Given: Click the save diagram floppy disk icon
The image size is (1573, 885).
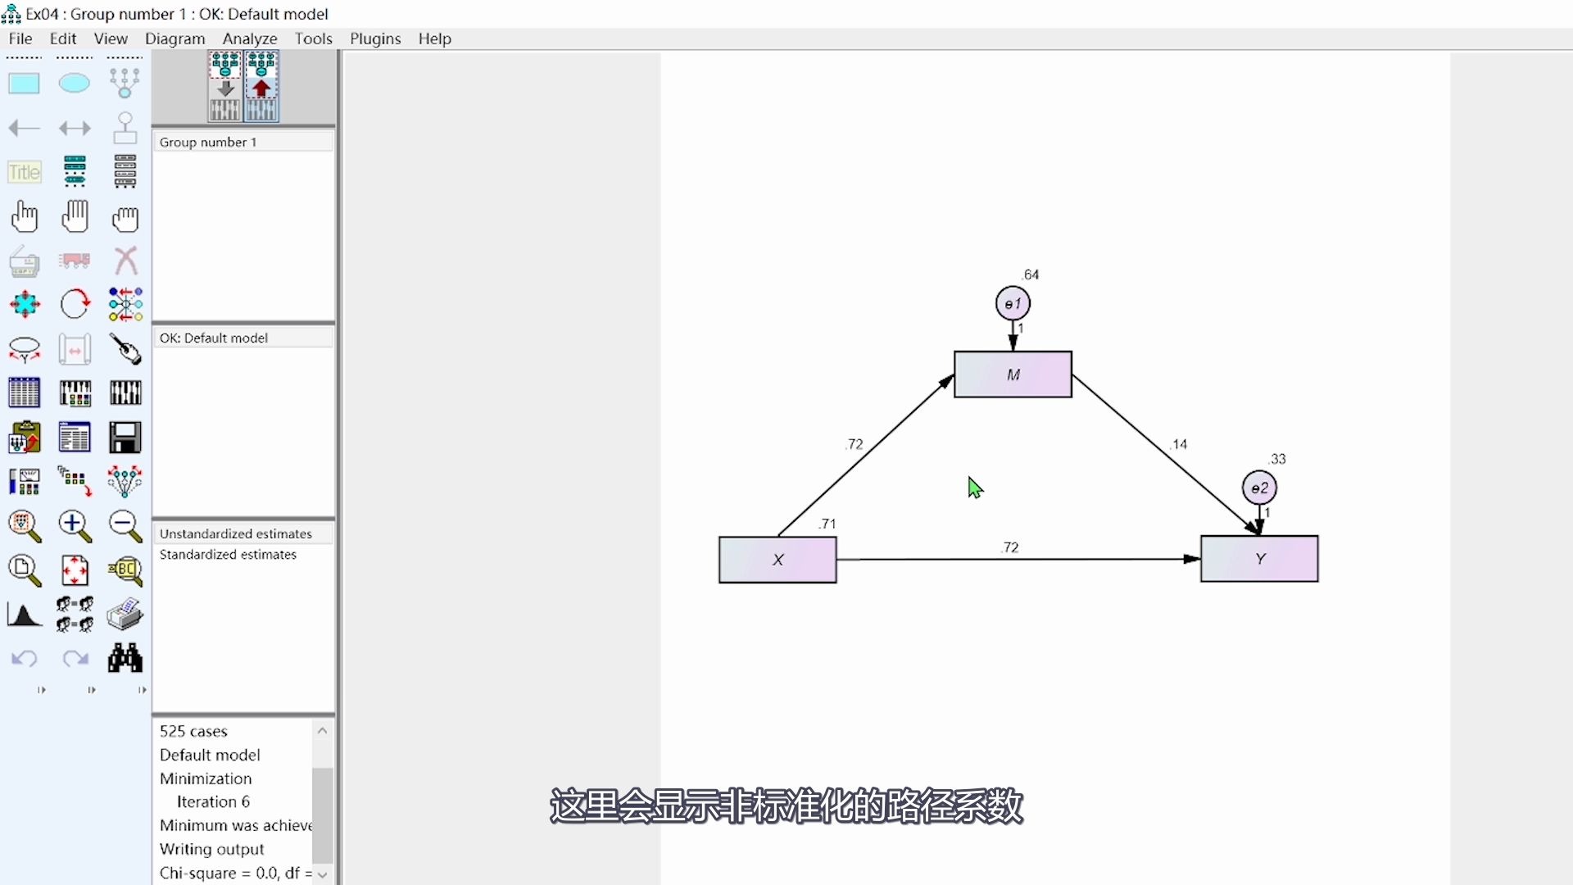Looking at the screenshot, I should [x=125, y=438].
